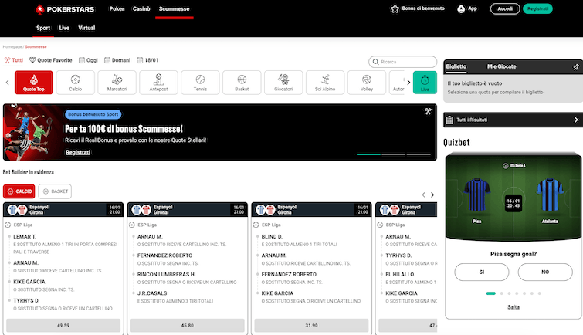Choose the Tennis sport icon
Screen dimensions: 583x335
click(201, 83)
